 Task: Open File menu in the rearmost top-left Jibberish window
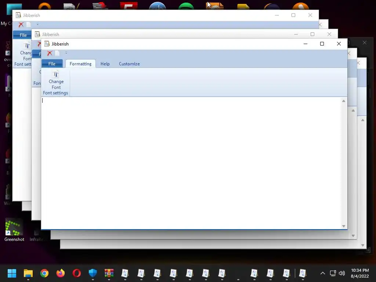pos(23,35)
